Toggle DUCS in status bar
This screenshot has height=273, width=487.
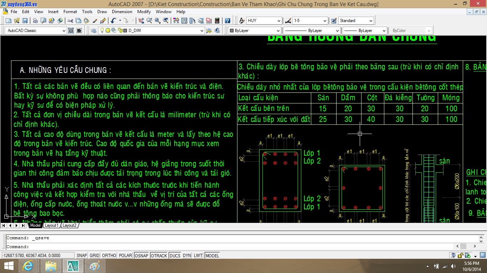175,255
